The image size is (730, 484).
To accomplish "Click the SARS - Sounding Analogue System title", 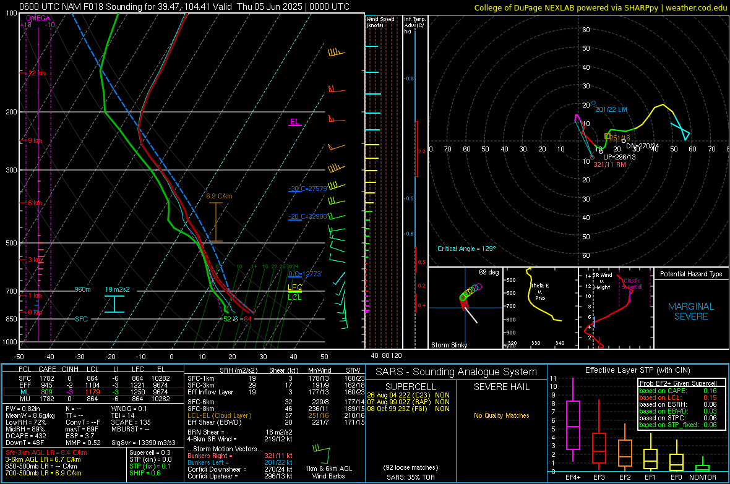I will pos(457,372).
